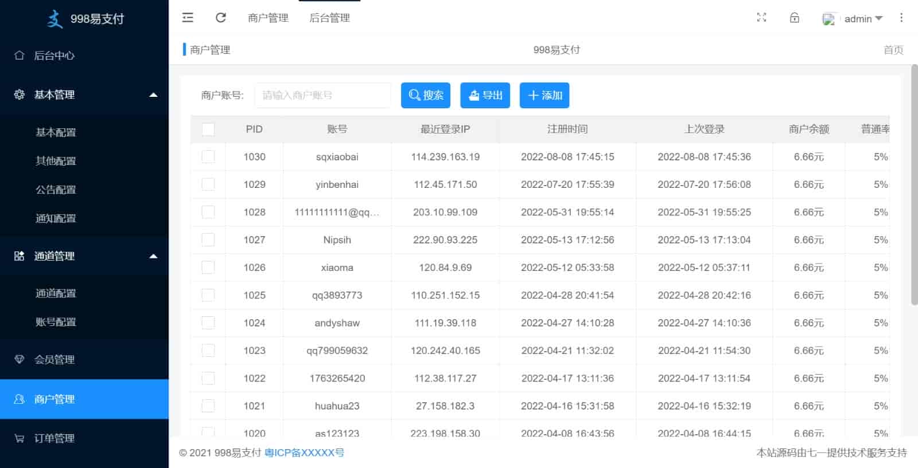Click the refresh page icon

[x=221, y=18]
